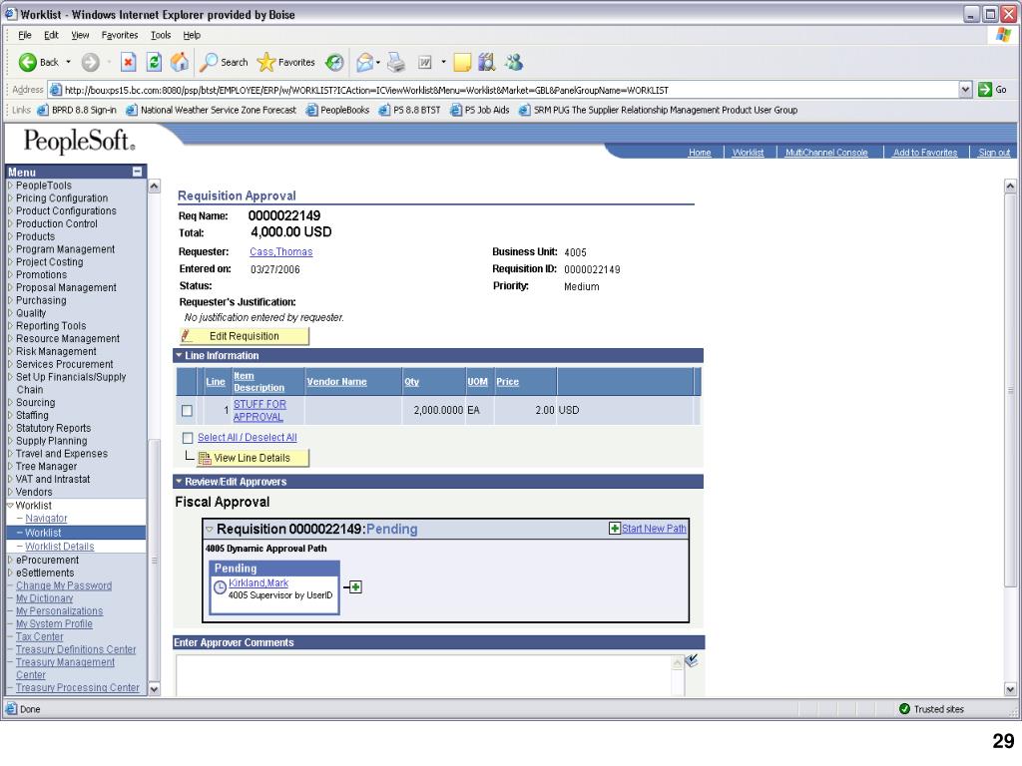The image size is (1022, 766).
Task: Sort the table by Price column header
Action: coord(508,382)
